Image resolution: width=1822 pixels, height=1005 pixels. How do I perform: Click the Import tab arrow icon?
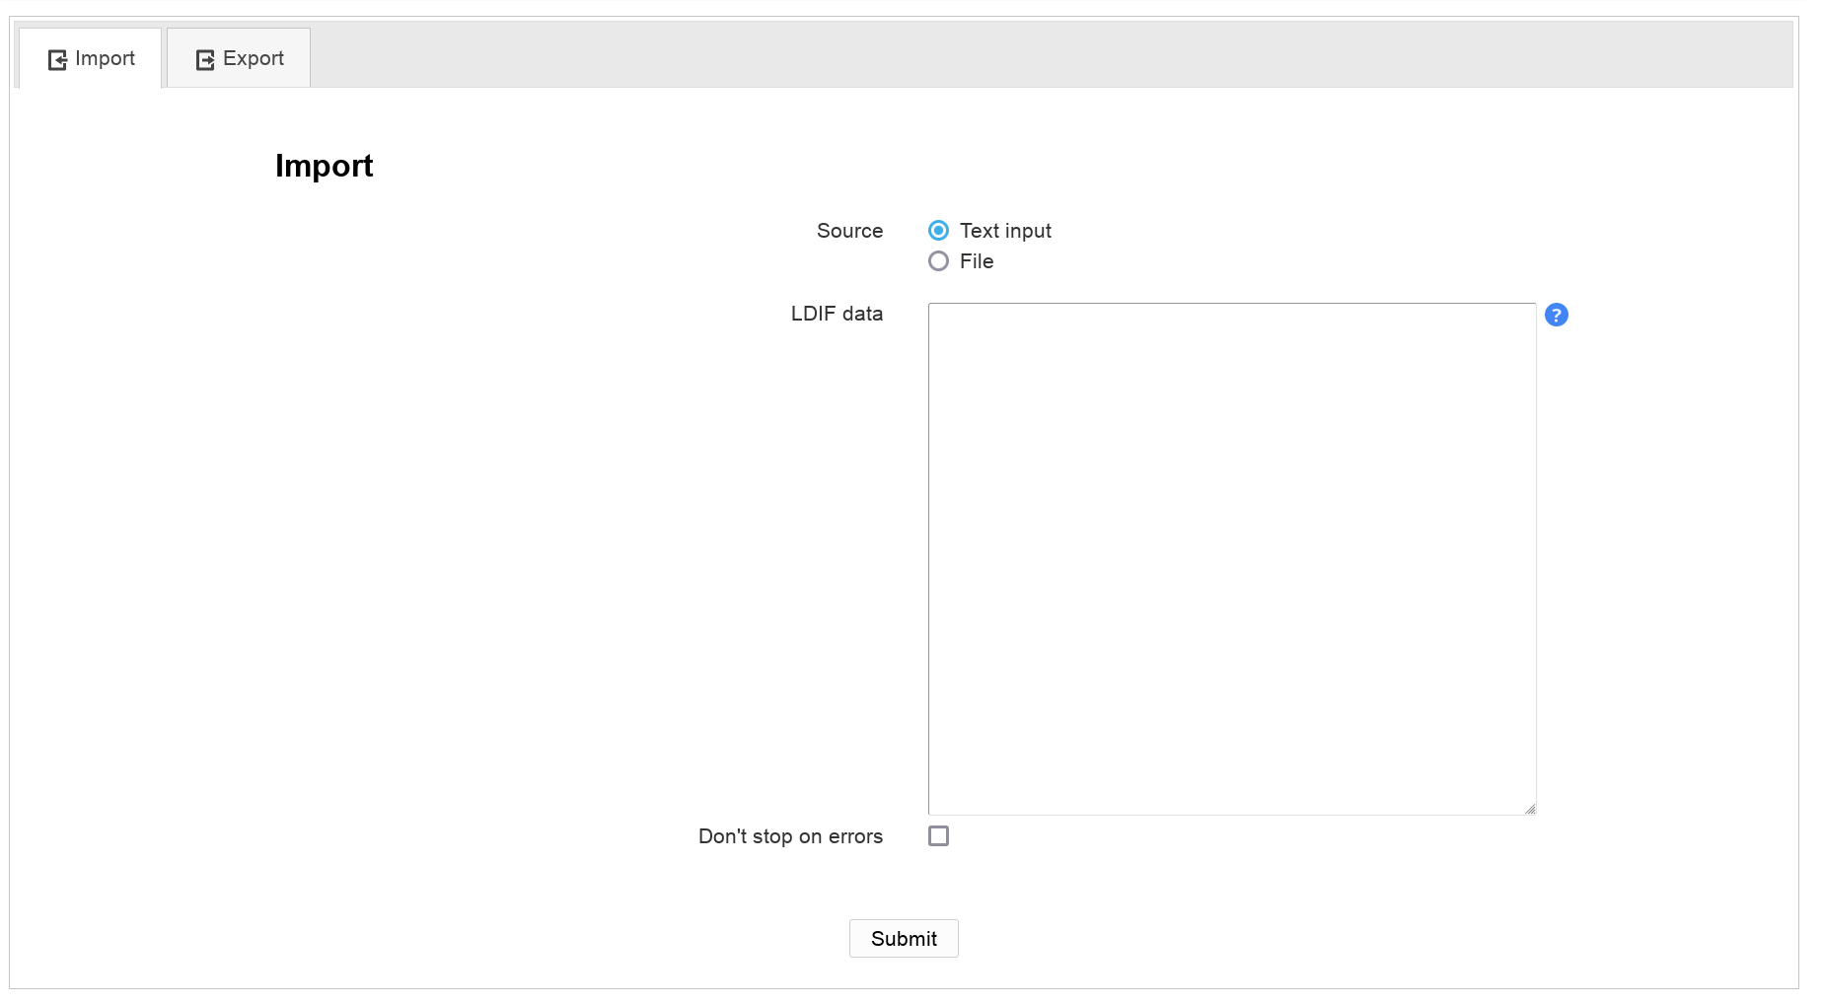(x=57, y=60)
